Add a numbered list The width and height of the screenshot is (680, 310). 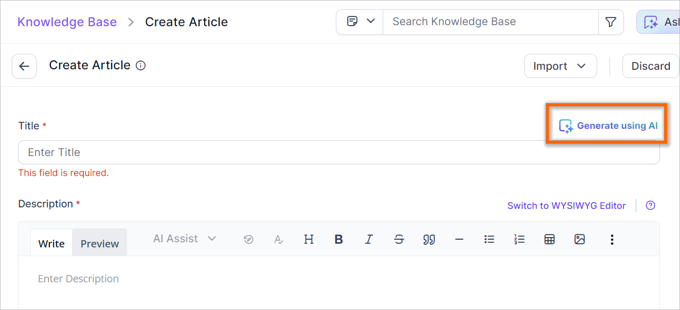(520, 239)
